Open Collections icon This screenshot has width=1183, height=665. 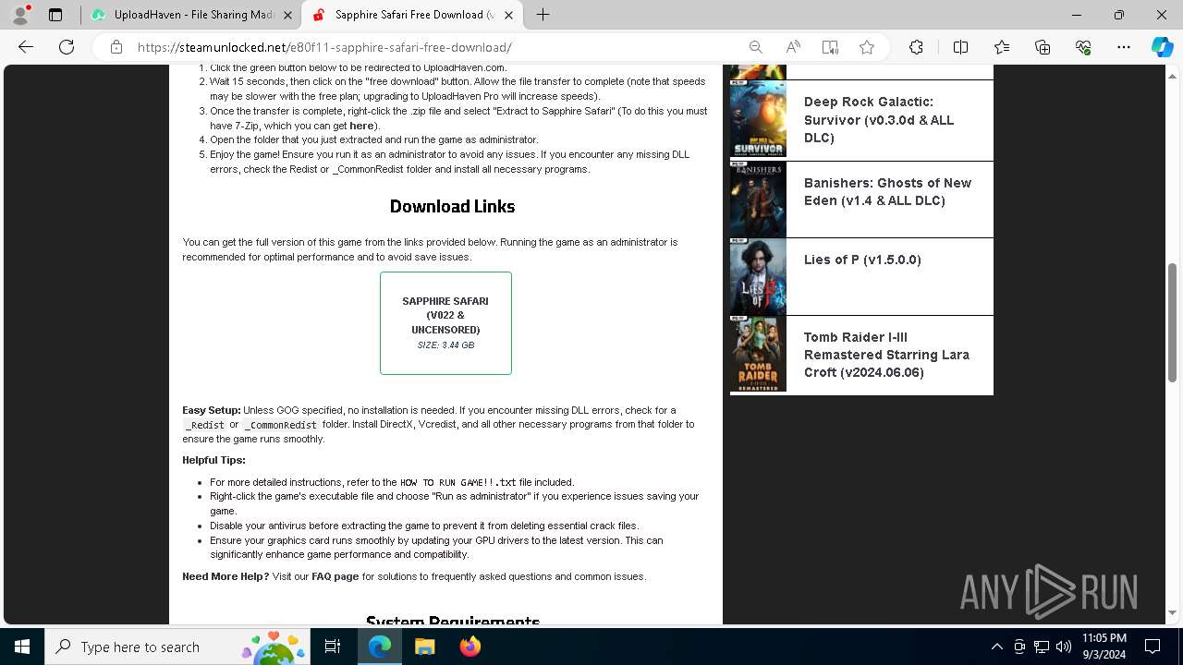pyautogui.click(x=1043, y=47)
